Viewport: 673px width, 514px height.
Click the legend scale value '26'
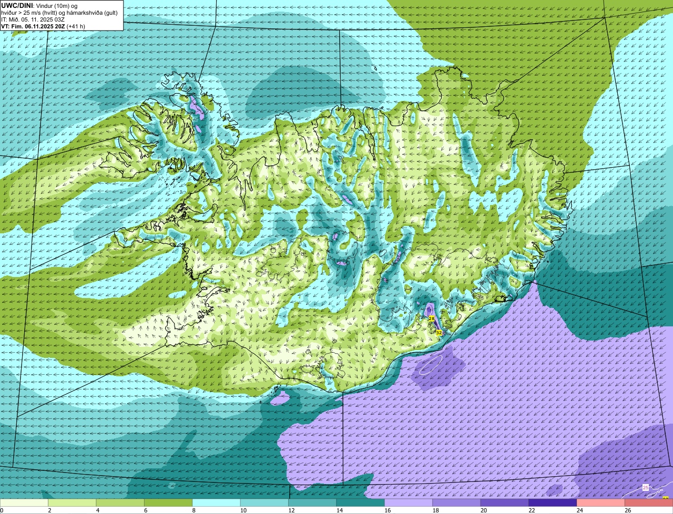pyautogui.click(x=627, y=510)
